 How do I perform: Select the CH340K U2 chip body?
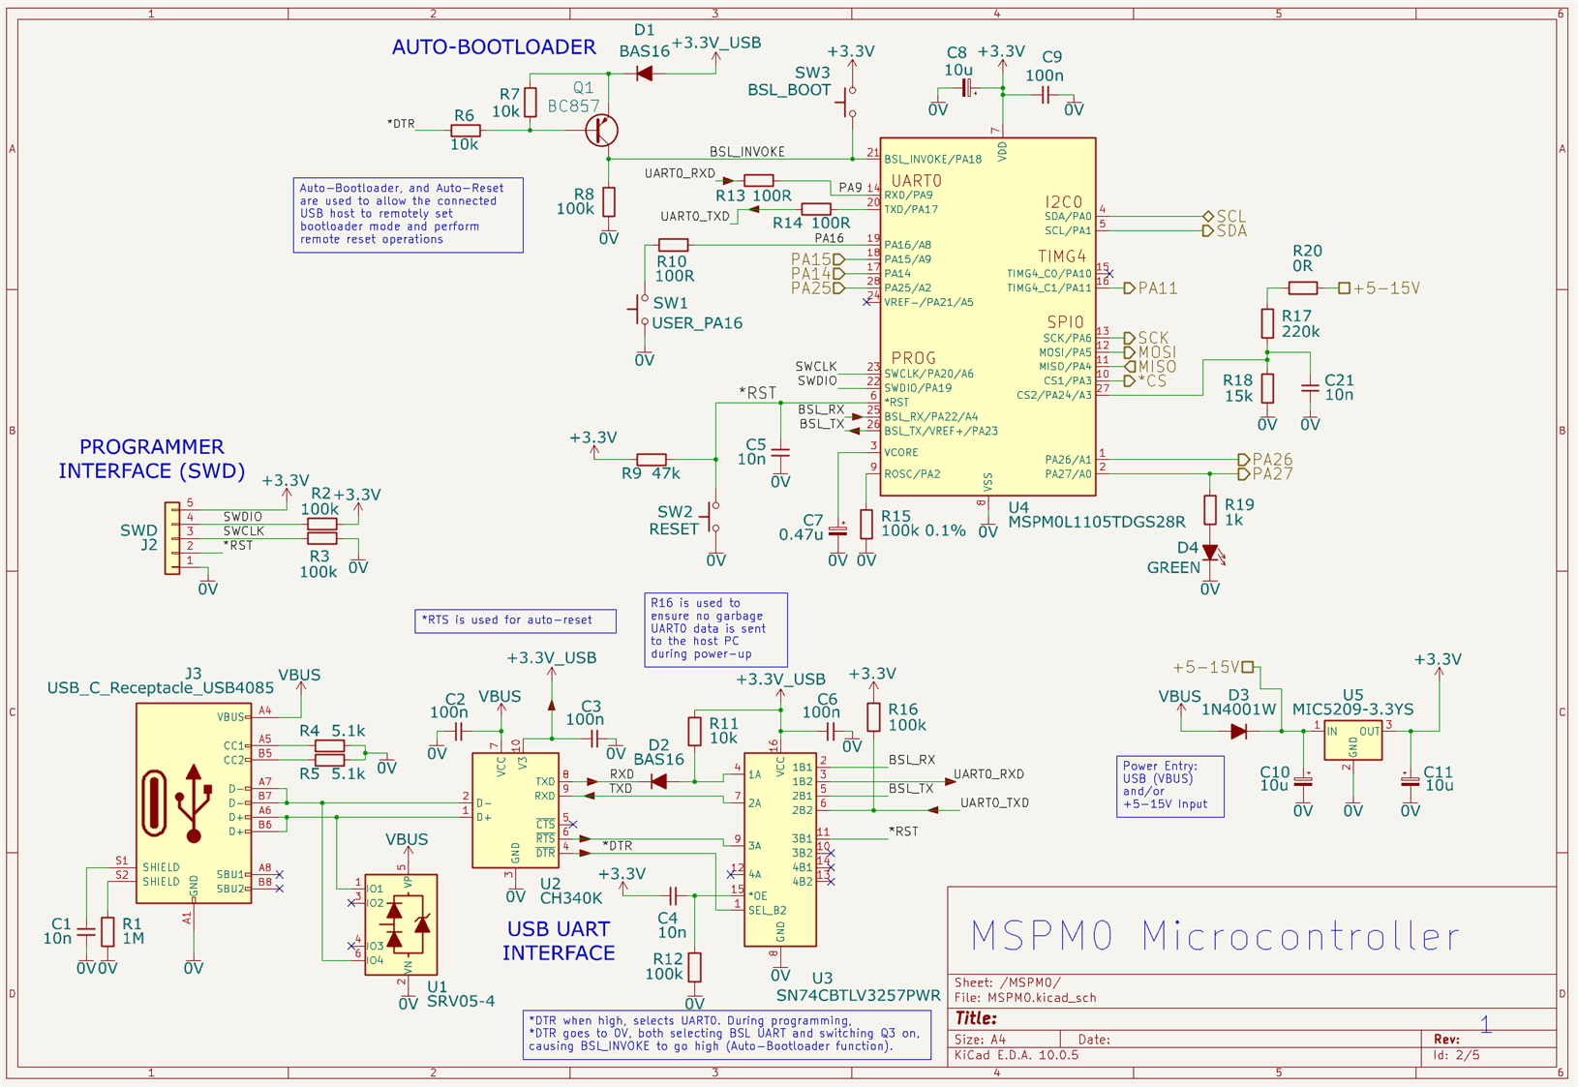[x=515, y=810]
